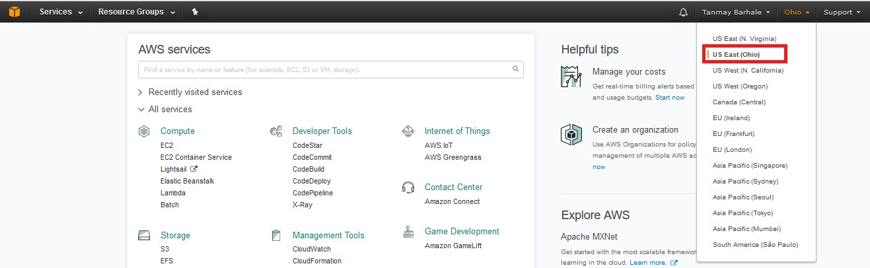Select Asia Pacific (Singapore) region
870x268 pixels.
coord(750,165)
